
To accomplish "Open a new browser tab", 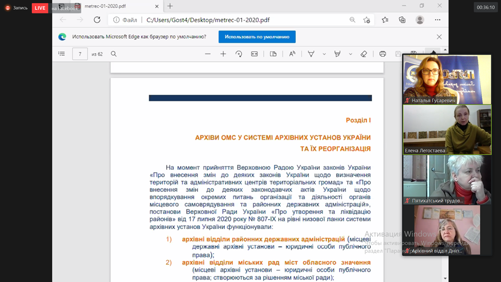I will point(170,6).
